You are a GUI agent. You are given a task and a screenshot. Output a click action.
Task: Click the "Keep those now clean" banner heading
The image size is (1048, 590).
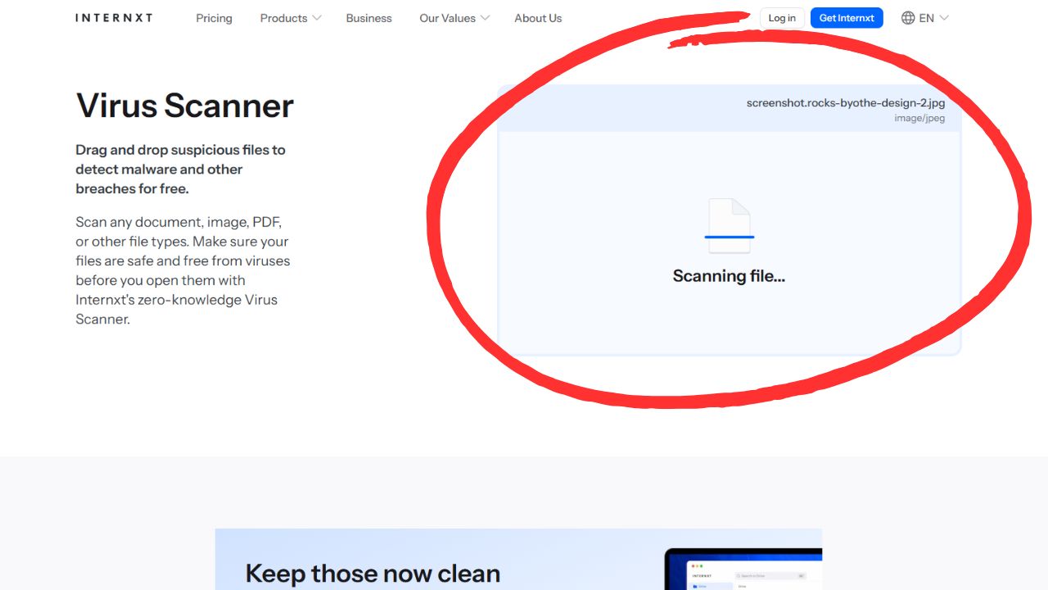pos(373,573)
